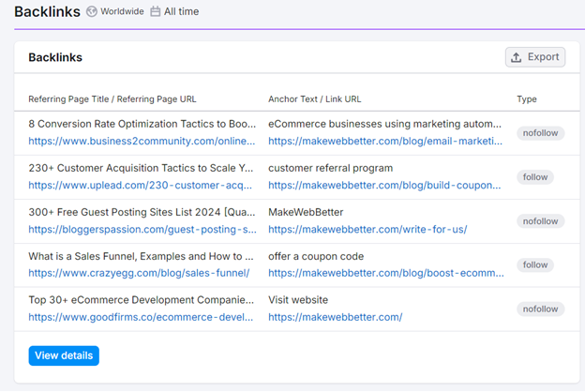This screenshot has height=392, width=585.
Task: Open the Worldwide region filter
Action: (115, 11)
